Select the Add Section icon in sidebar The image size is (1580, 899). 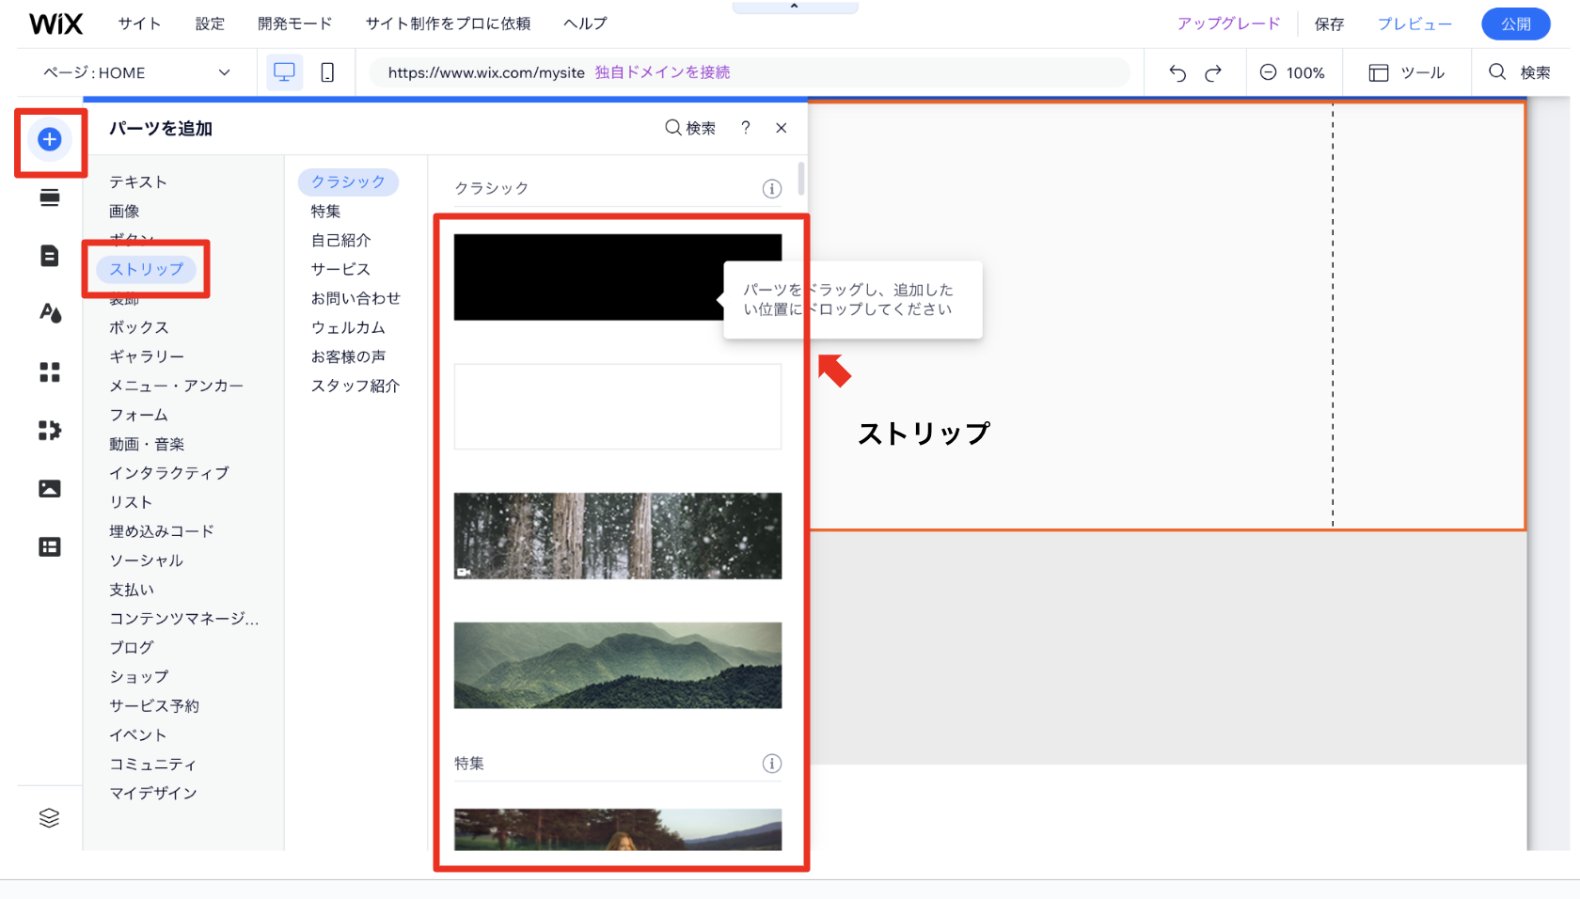tap(48, 197)
